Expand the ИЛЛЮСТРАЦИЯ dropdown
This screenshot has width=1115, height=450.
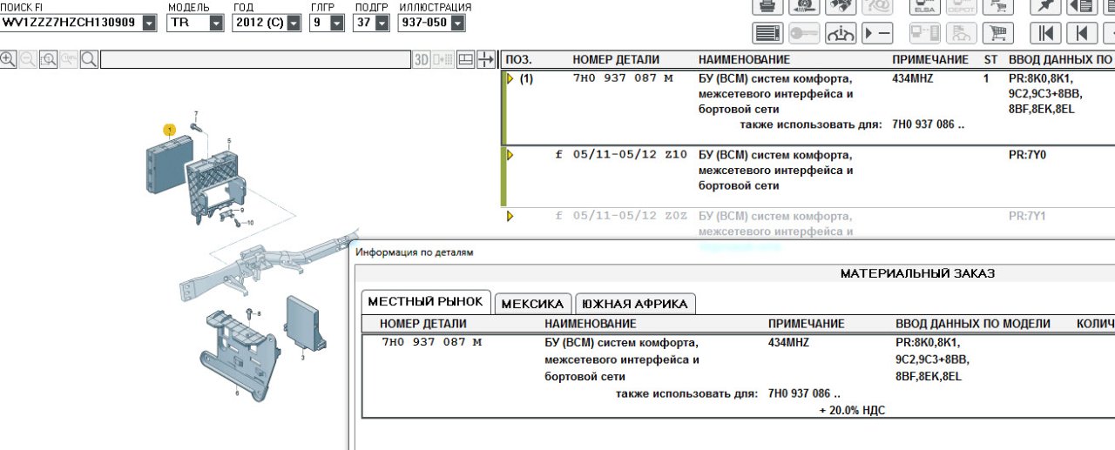click(458, 24)
